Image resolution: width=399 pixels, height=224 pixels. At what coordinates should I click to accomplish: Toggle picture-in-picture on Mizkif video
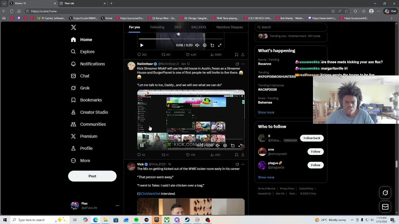pyautogui.click(x=233, y=145)
